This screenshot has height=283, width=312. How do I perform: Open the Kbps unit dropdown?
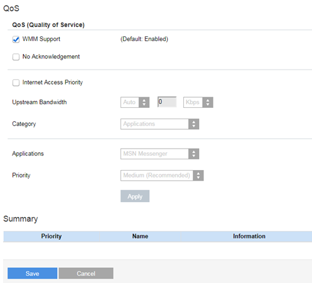(198, 102)
